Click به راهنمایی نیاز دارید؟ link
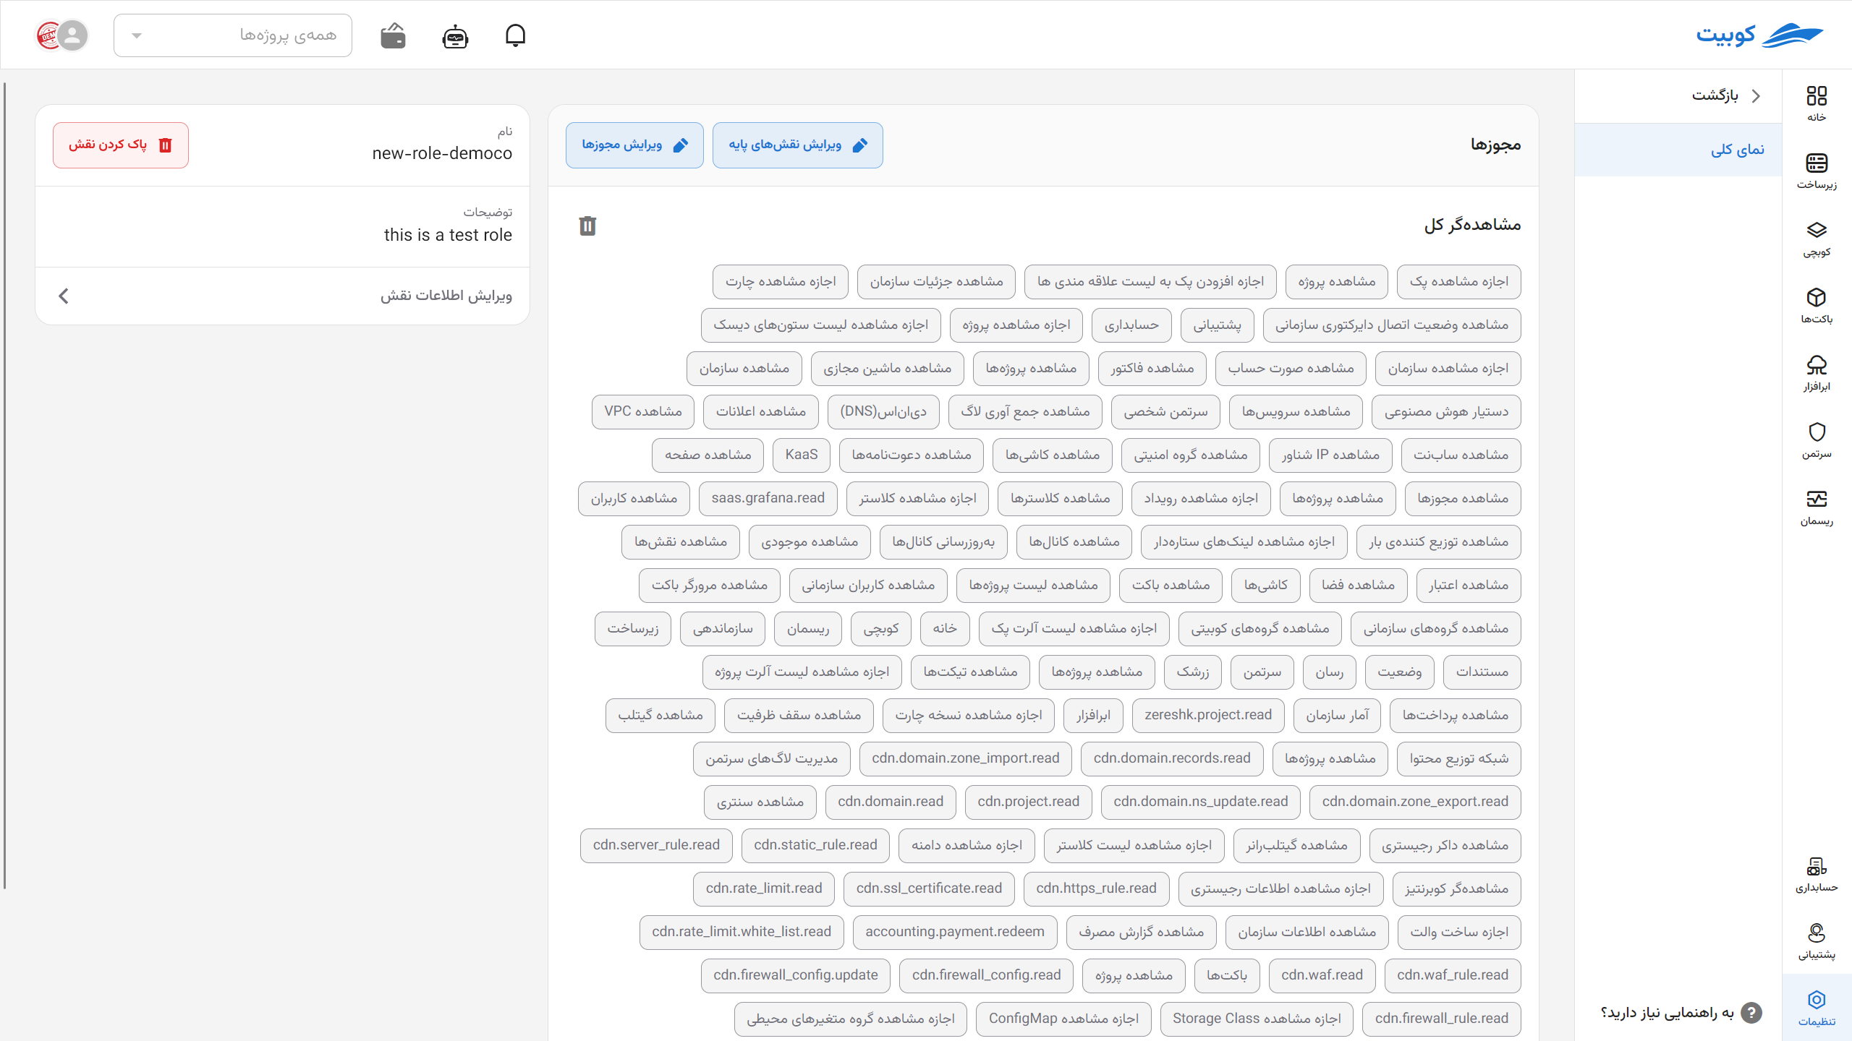This screenshot has width=1852, height=1041. pyautogui.click(x=1667, y=1013)
